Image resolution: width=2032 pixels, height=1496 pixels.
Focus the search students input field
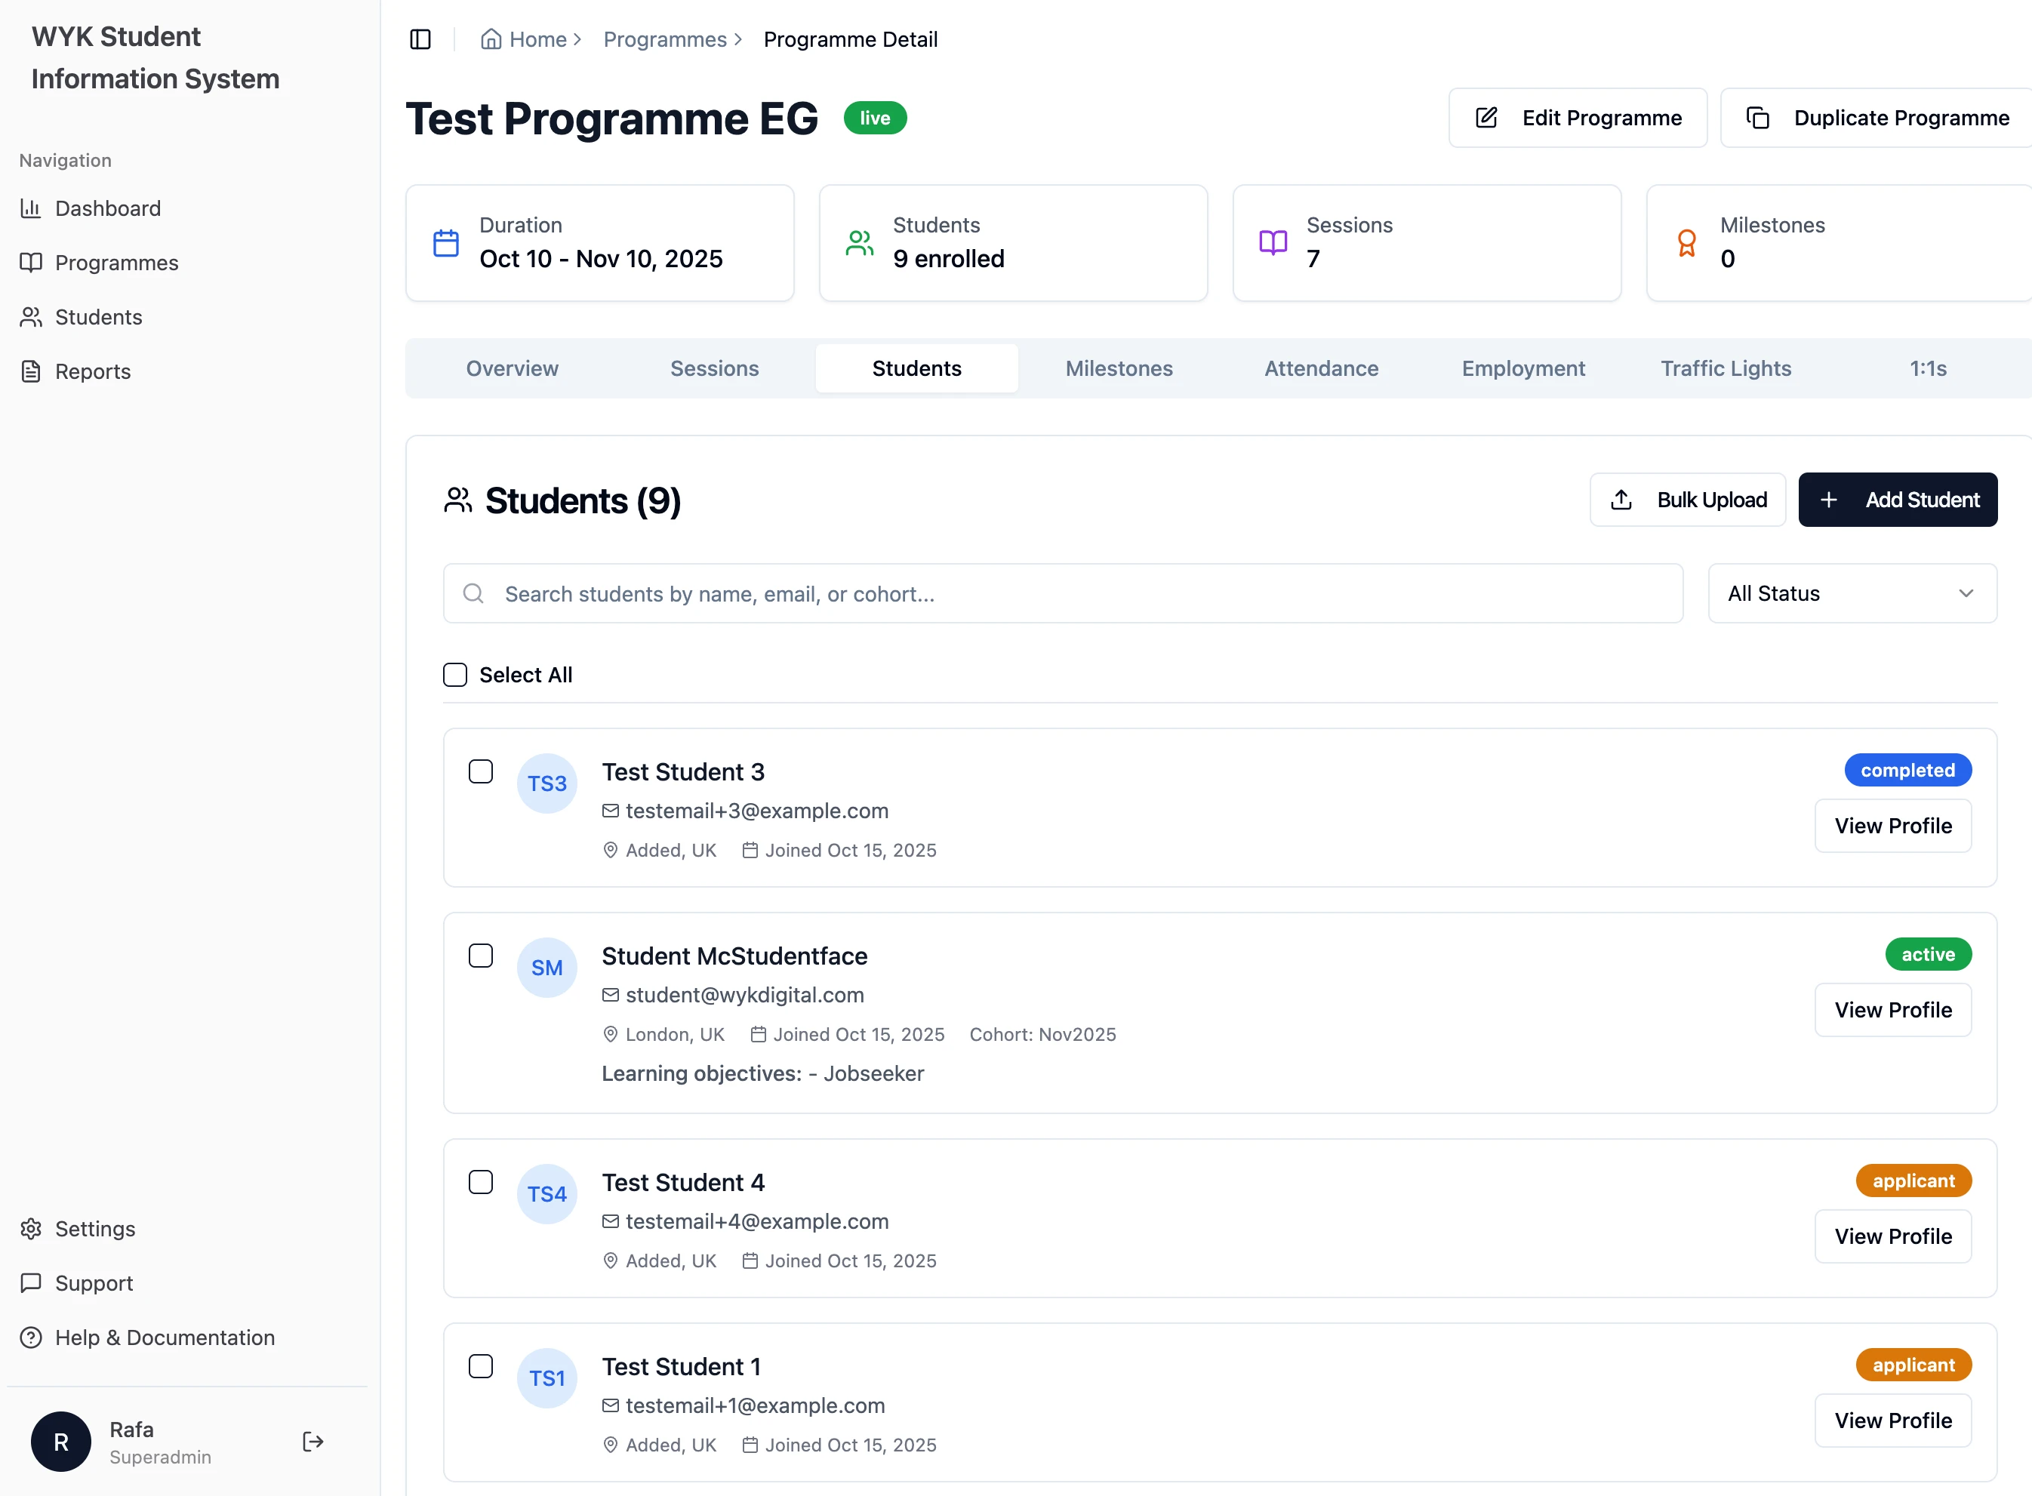[x=1063, y=593]
